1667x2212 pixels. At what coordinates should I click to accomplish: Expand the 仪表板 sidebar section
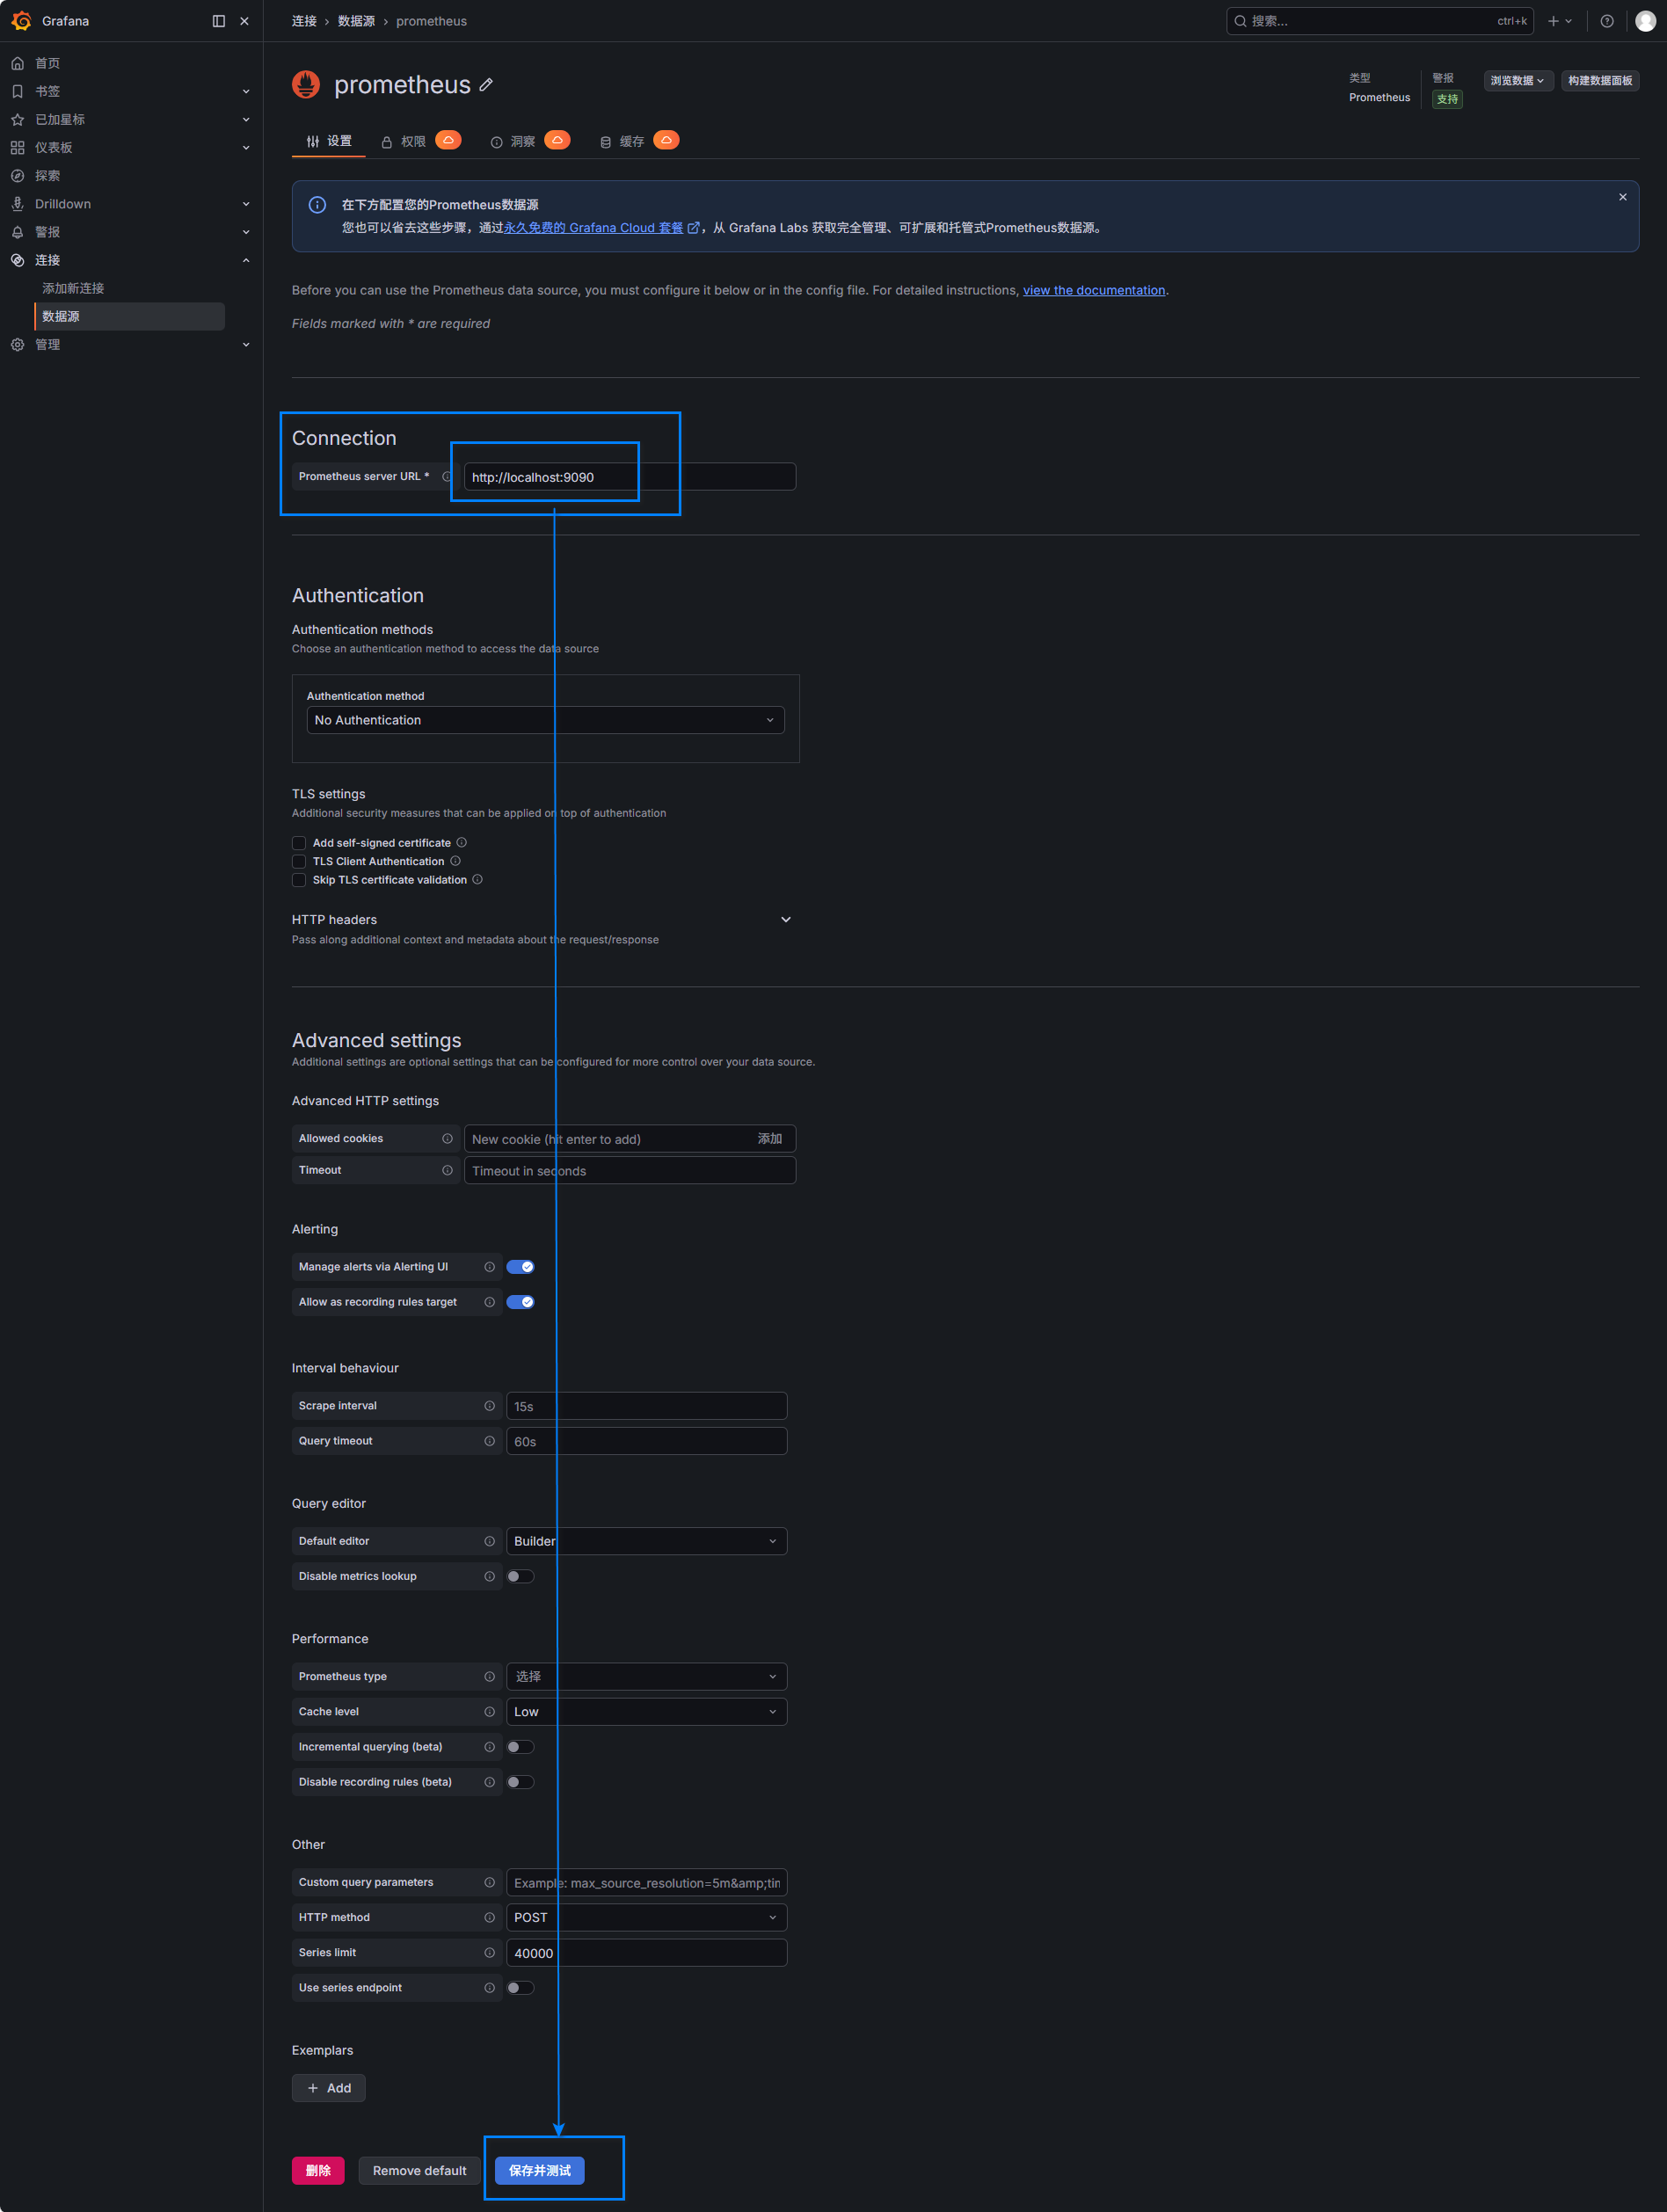click(246, 148)
